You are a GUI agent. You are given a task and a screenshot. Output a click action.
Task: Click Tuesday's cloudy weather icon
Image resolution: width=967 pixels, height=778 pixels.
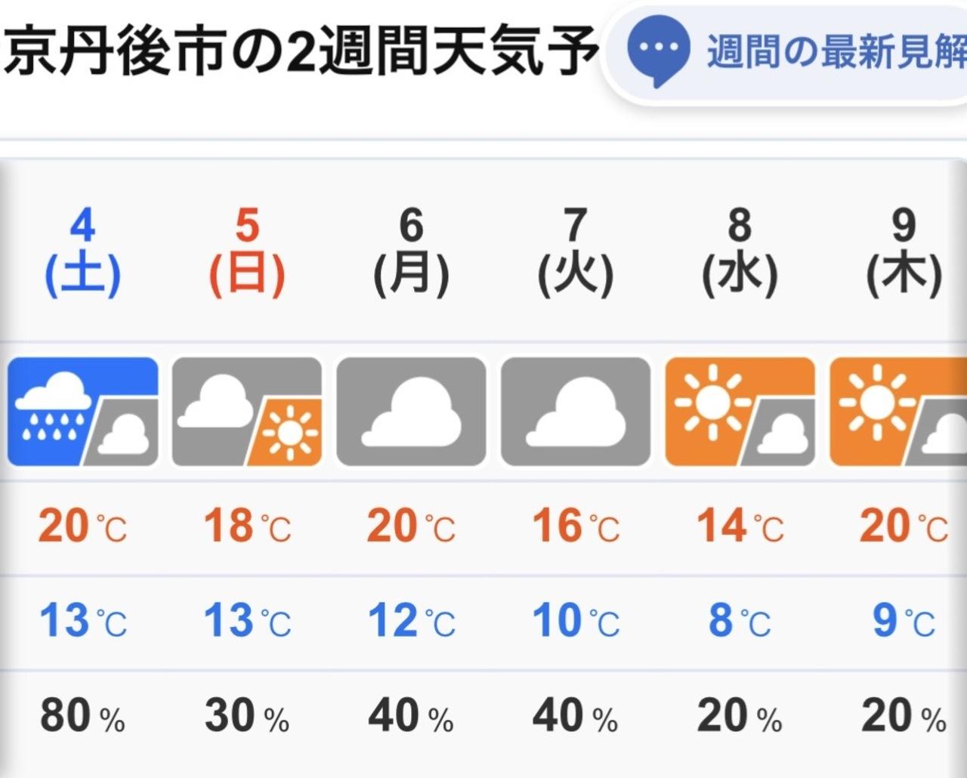click(x=576, y=412)
